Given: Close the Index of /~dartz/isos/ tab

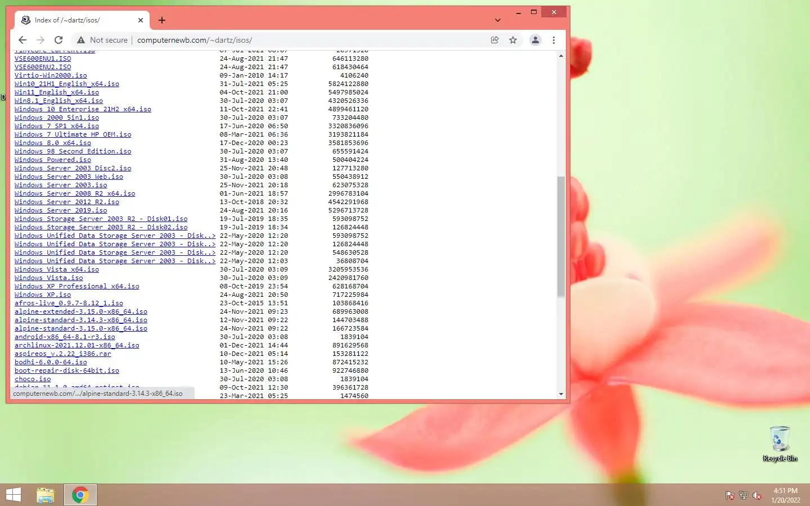Looking at the screenshot, I should pyautogui.click(x=141, y=20).
